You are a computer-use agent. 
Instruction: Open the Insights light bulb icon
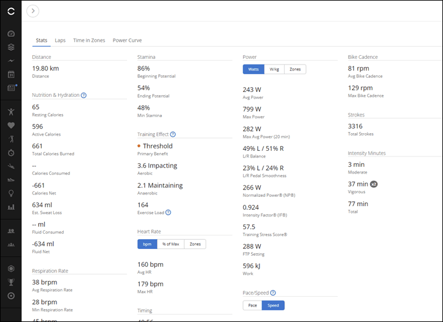[11, 193]
